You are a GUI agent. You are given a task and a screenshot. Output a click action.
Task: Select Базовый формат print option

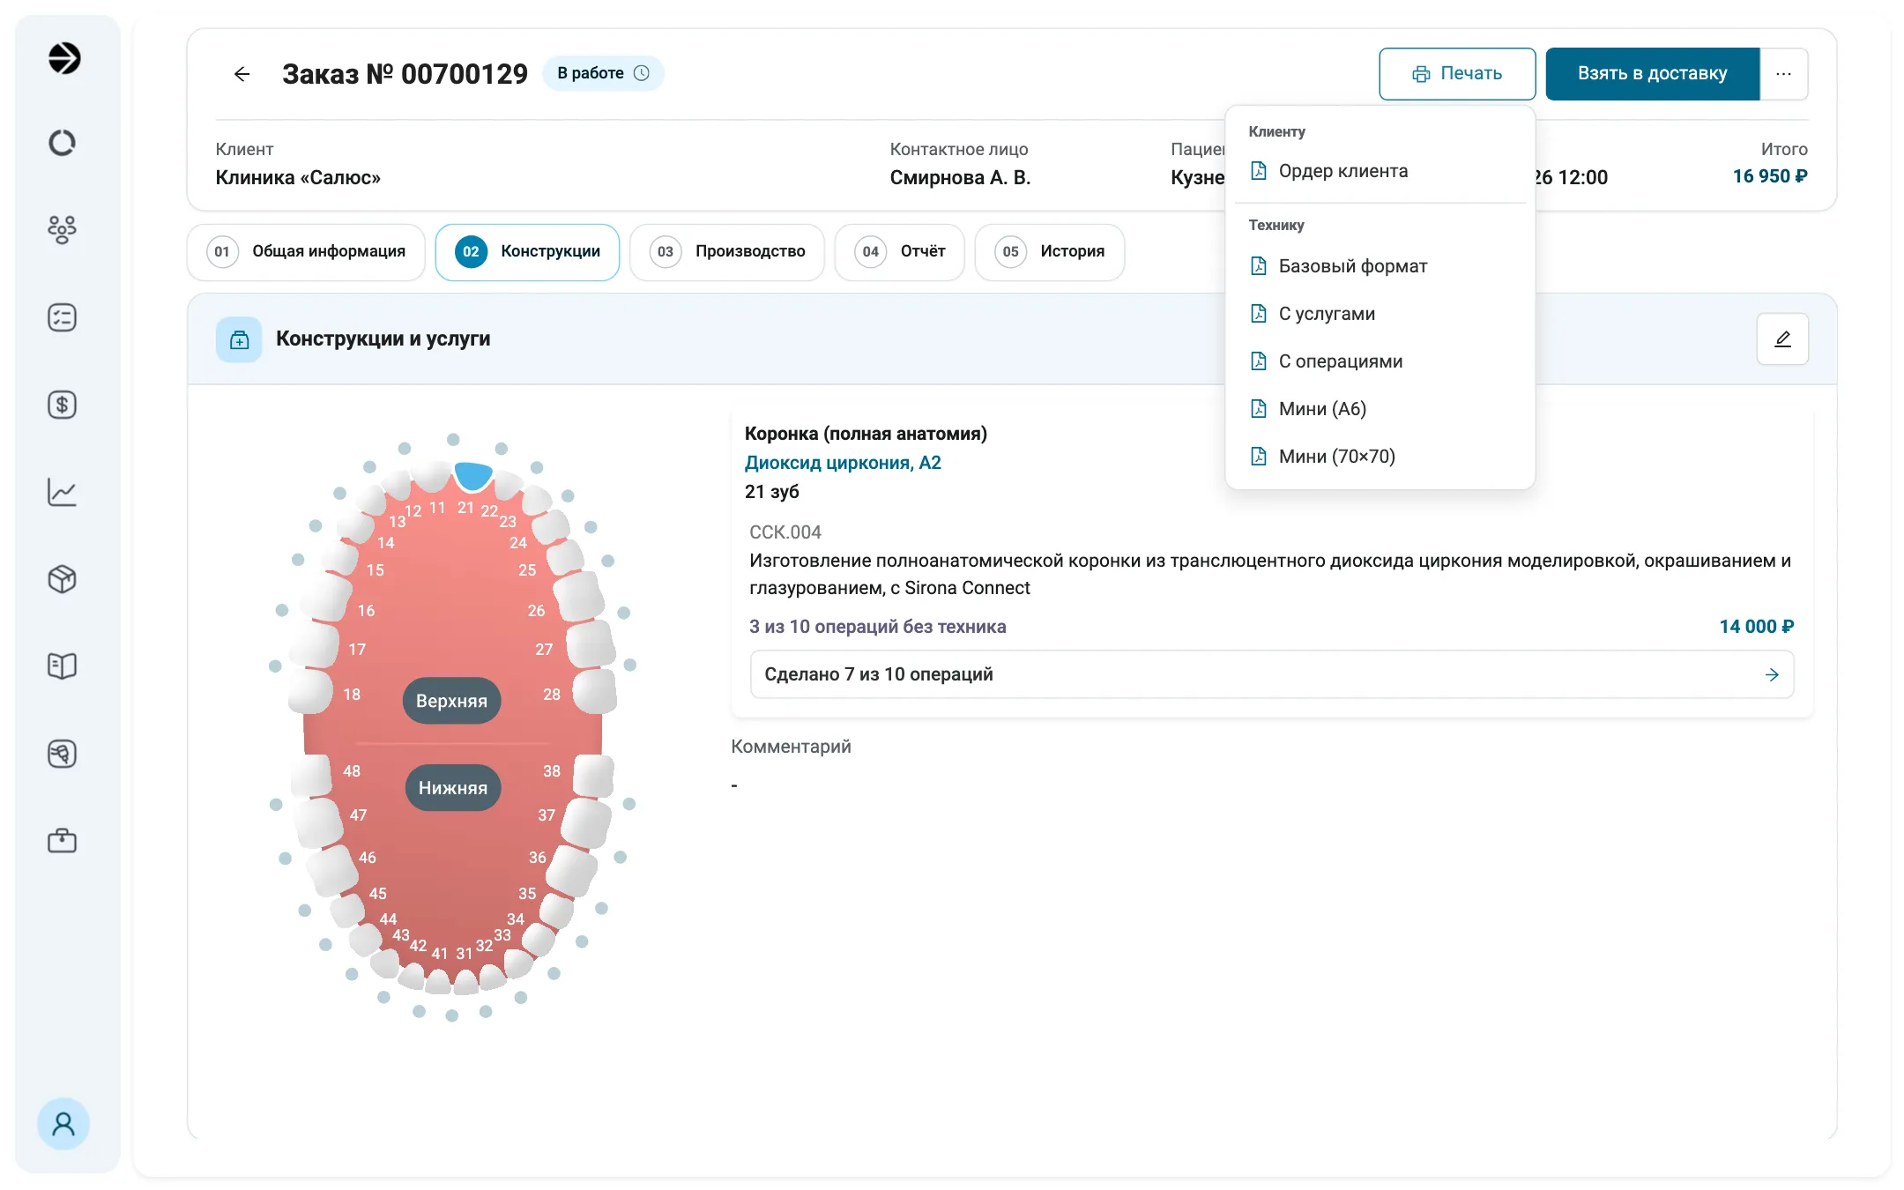pyautogui.click(x=1380, y=266)
